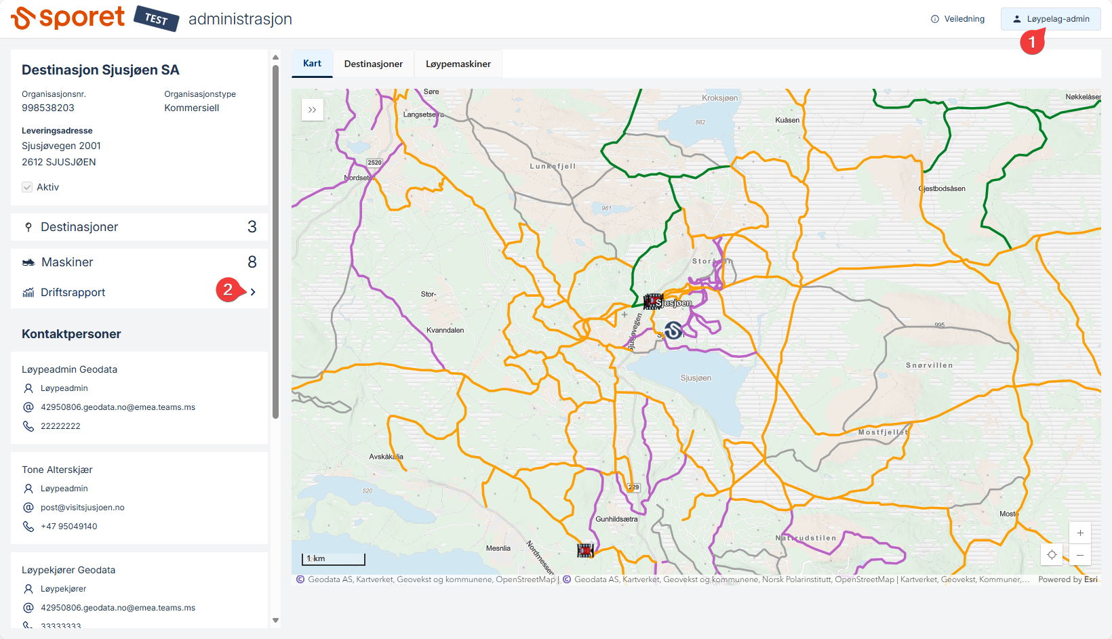This screenshot has height=639, width=1112.
Task: Open Driftsrapport using the chevron arrow
Action: click(x=253, y=292)
